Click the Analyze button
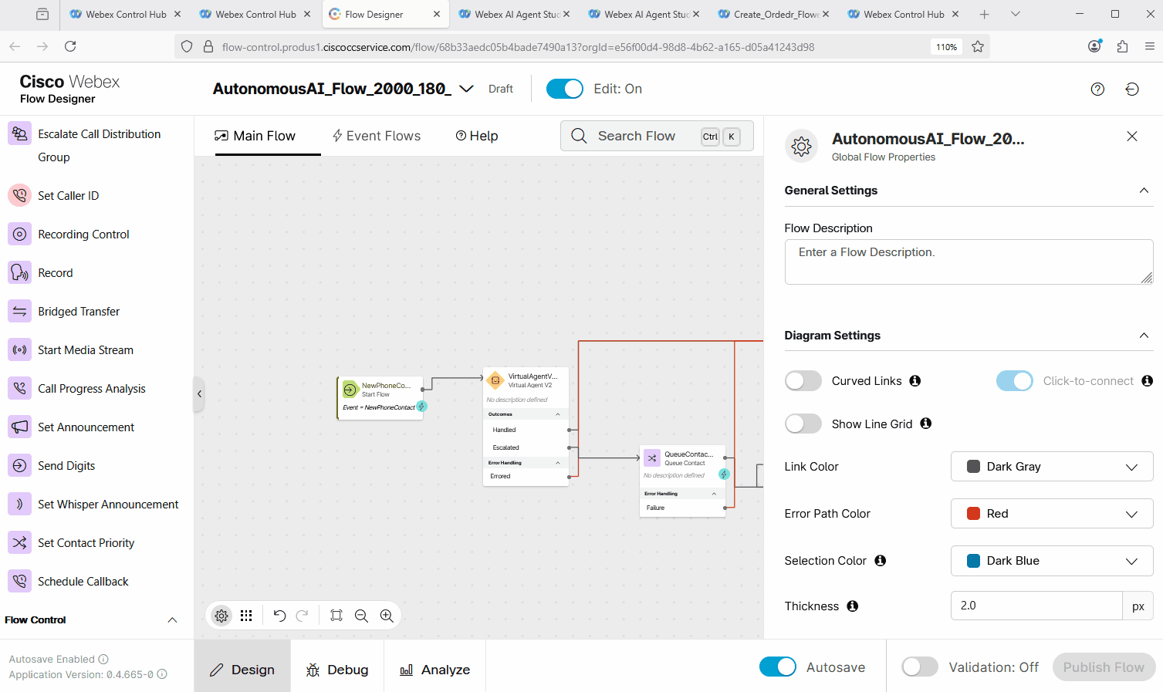This screenshot has width=1163, height=692. (435, 670)
